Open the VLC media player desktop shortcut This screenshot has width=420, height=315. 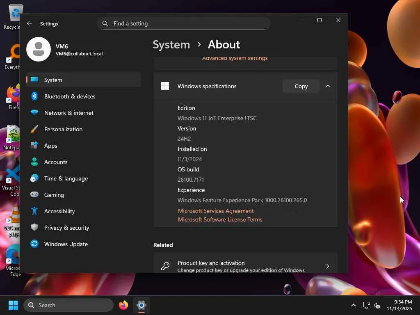coord(12,220)
